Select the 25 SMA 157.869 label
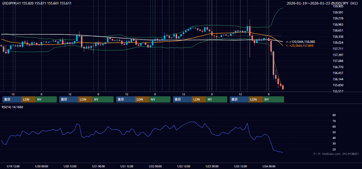 (300, 46)
